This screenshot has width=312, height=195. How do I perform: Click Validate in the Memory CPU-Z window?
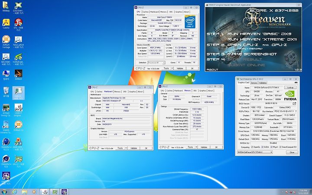(204, 147)
